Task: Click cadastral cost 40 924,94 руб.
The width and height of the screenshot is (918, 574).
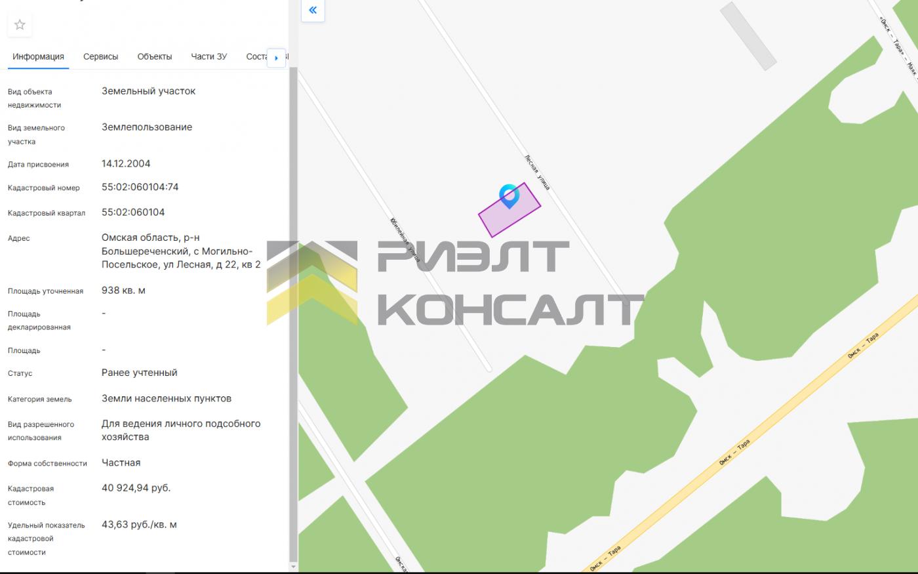Action: point(136,488)
